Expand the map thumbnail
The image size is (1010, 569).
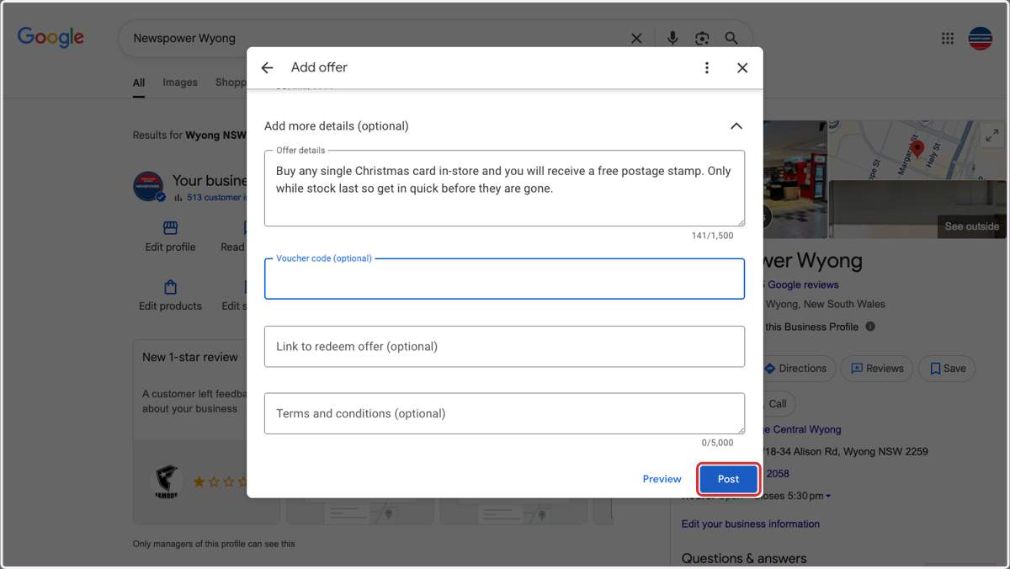tap(992, 135)
